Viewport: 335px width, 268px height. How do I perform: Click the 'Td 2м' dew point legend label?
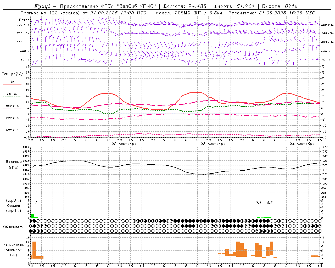12,94
